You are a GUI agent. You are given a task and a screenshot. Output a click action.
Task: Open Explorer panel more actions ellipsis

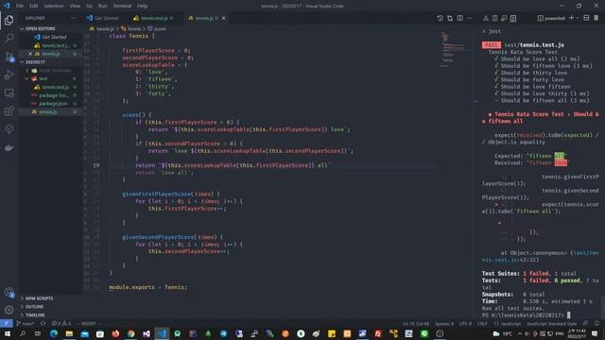(74, 18)
